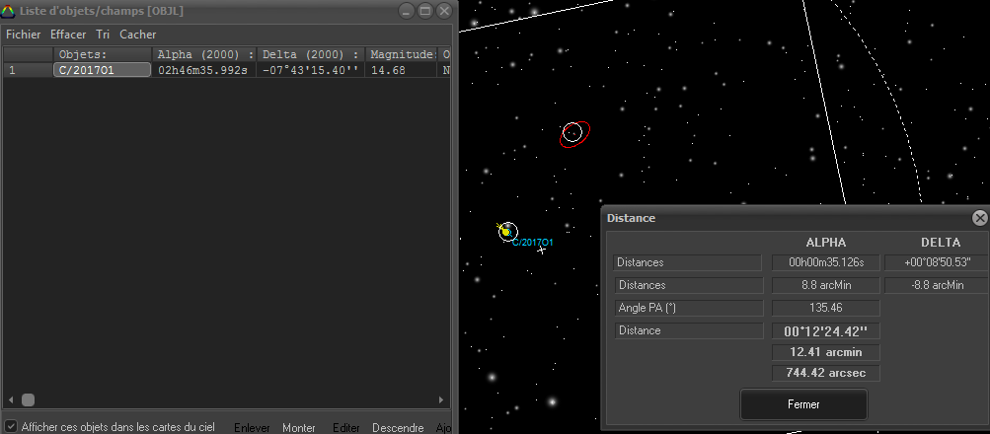Click the 'Angle PA (°)' label
The height and width of the screenshot is (434, 990).
click(x=689, y=308)
